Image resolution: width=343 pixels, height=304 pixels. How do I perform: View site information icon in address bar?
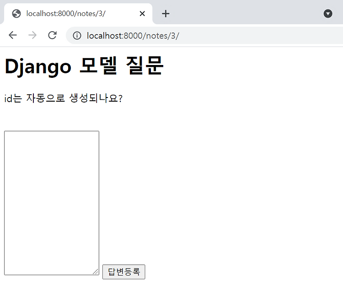coord(77,35)
